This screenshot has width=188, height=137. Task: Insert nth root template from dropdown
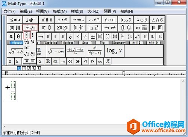33,54
